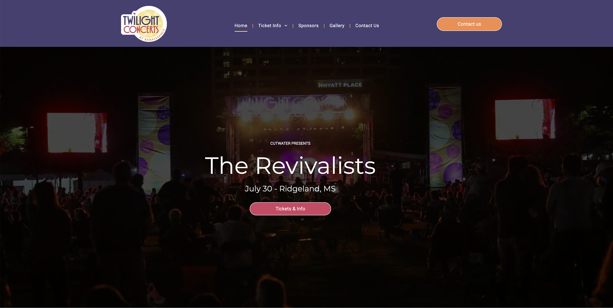Expand the Ticket Info dropdown chevron
This screenshot has height=308, width=613.
[286, 26]
